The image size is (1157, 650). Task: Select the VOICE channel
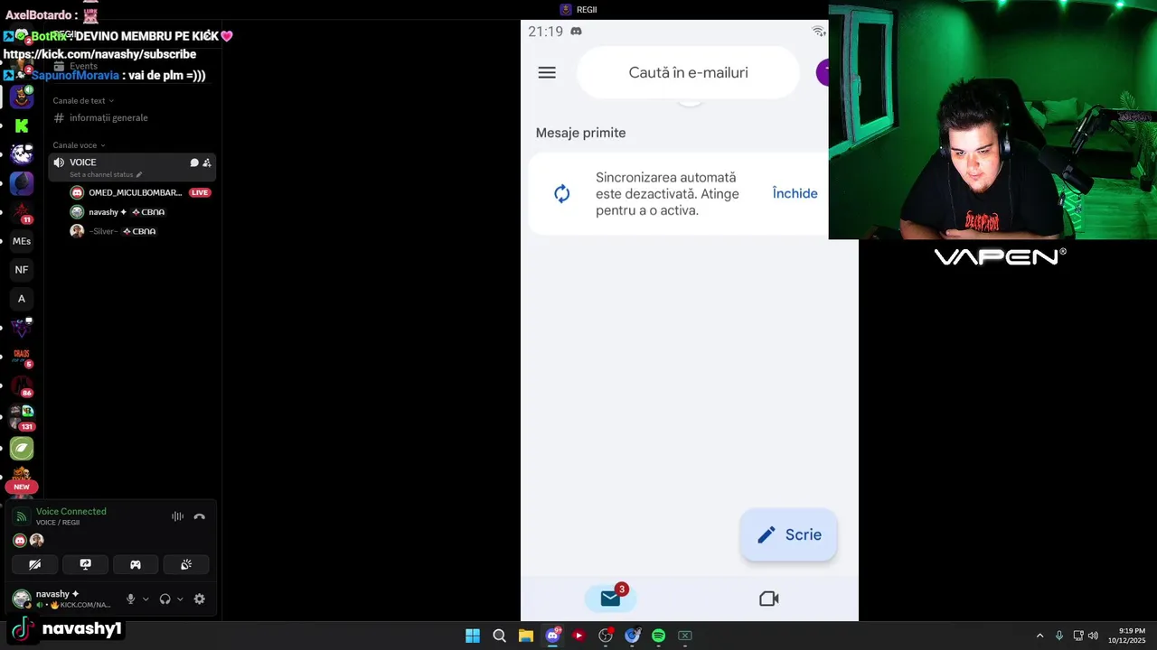coord(132,166)
